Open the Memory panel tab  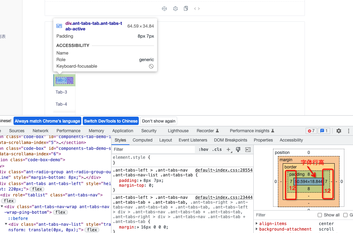[x=96, y=130]
